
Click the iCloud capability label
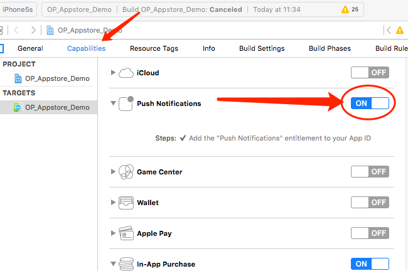148,73
